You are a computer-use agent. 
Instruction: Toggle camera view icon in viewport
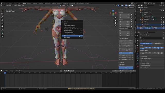coord(115,23)
